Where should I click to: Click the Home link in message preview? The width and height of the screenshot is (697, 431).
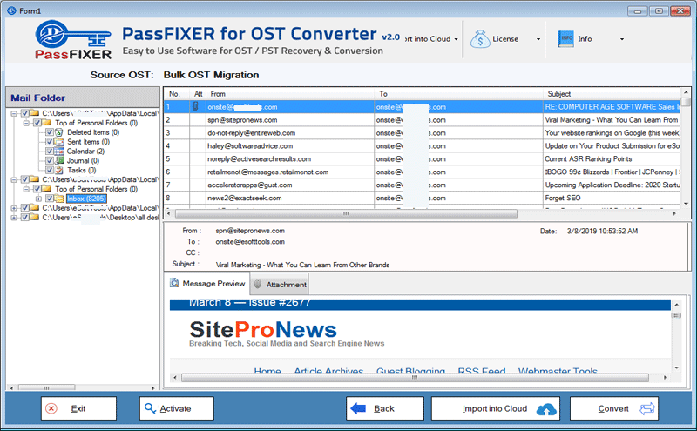(x=267, y=371)
